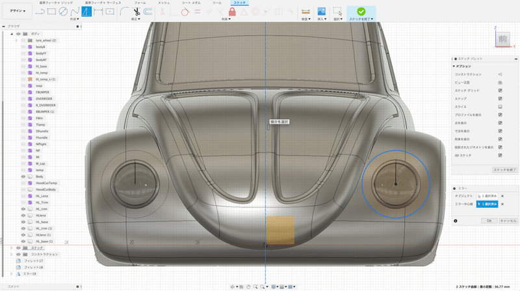The height and width of the screenshot is (291, 520).
Task: Switch to the シート メタル tab
Action: click(191, 3)
